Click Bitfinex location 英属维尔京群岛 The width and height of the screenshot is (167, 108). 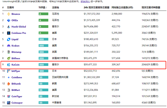60,58
